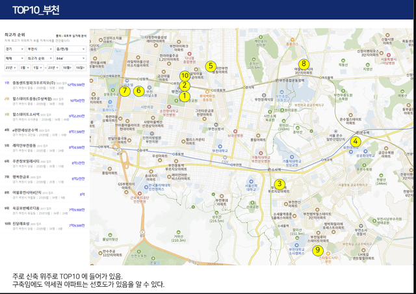
Task: Select rank 6 푸른창보밀레시티 listing
Action: point(45,163)
